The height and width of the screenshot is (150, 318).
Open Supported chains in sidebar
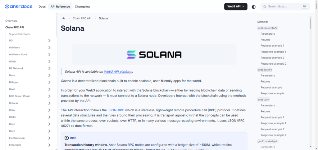[x=20, y=34]
